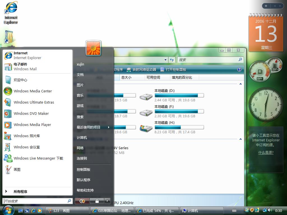The width and height of the screenshot is (287, 215).
Task: Launch Windows Mail from the Start menu
Action: (38, 67)
